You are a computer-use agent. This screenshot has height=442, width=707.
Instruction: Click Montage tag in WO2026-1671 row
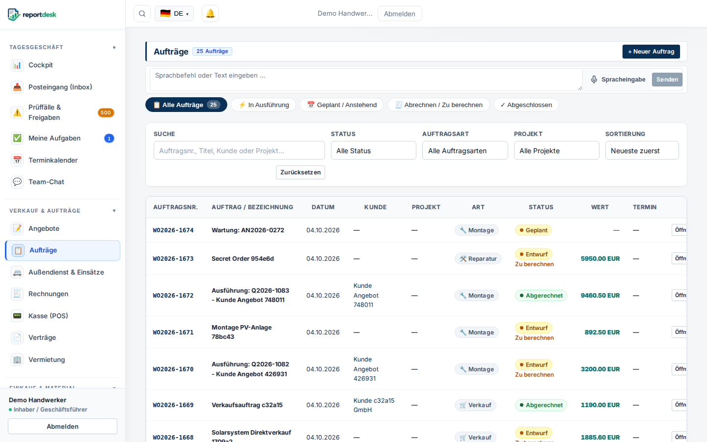(x=477, y=332)
